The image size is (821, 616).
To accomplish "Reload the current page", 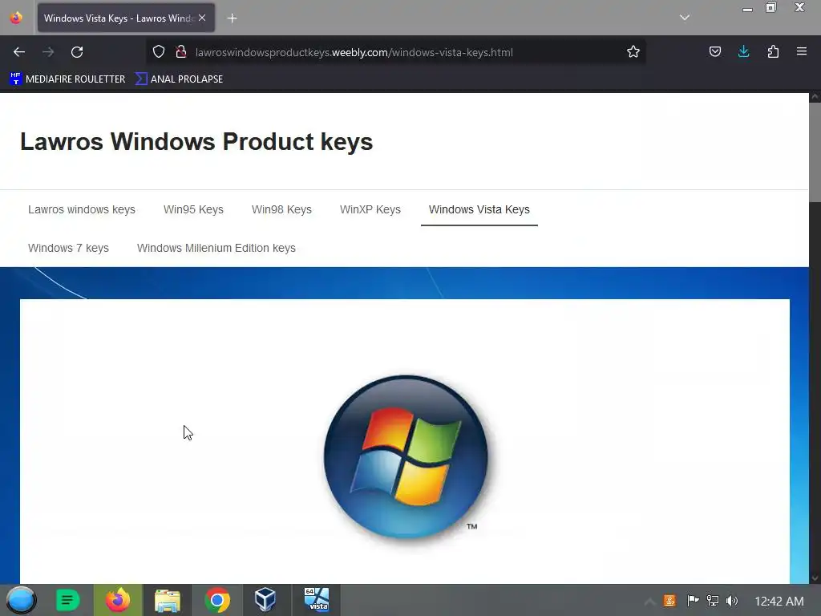I will coord(77,52).
